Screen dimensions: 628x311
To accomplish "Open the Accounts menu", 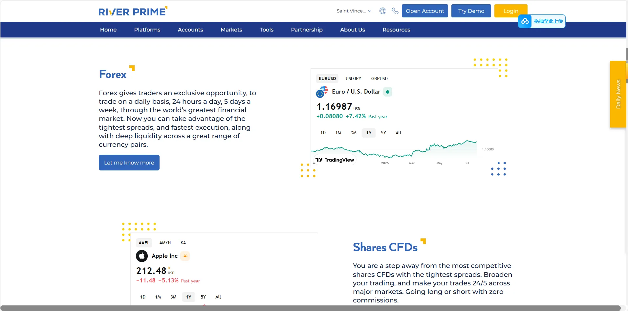I will pos(190,30).
